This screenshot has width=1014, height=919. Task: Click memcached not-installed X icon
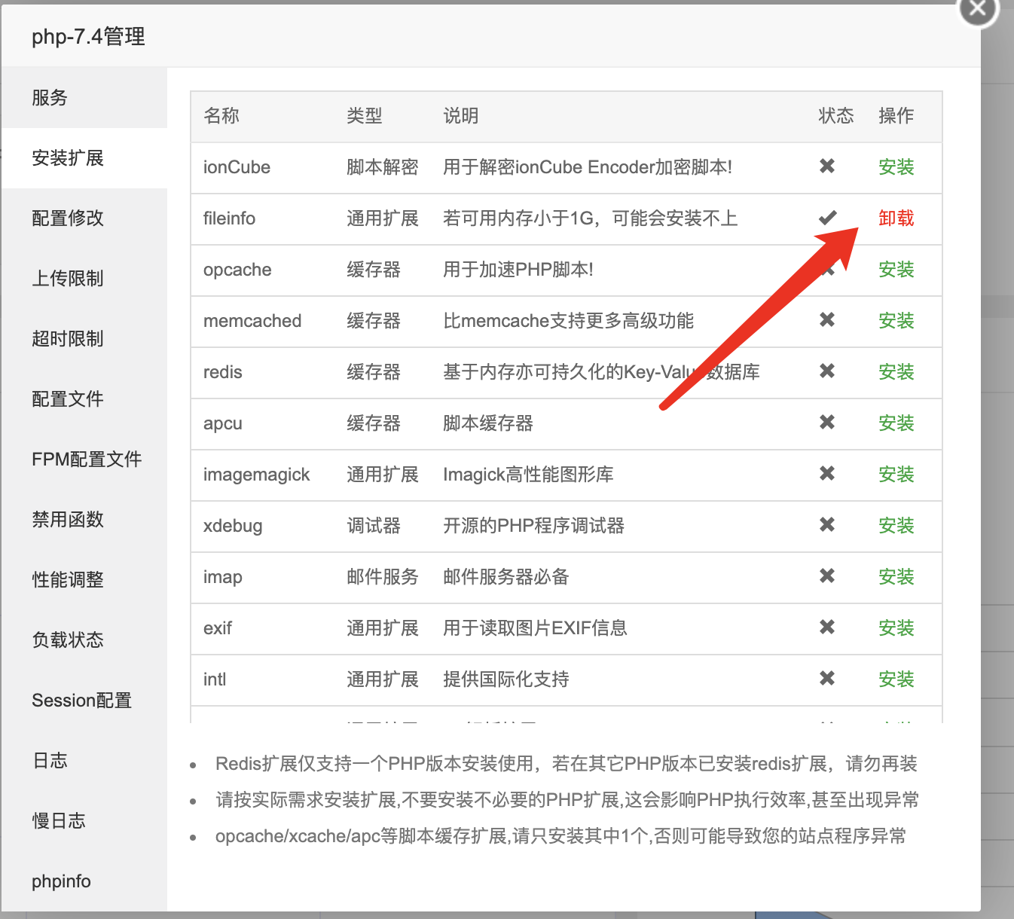click(827, 319)
